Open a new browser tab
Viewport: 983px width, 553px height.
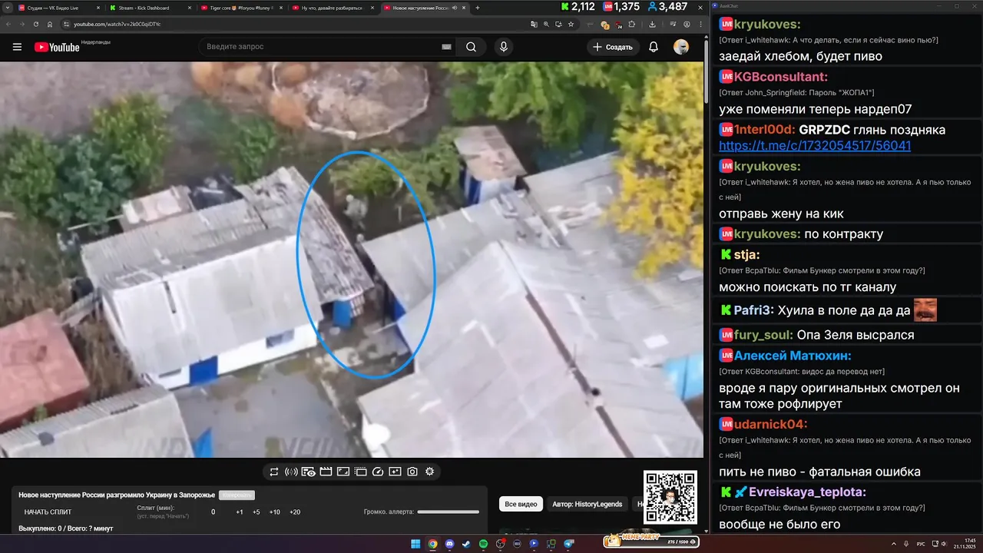[478, 8]
